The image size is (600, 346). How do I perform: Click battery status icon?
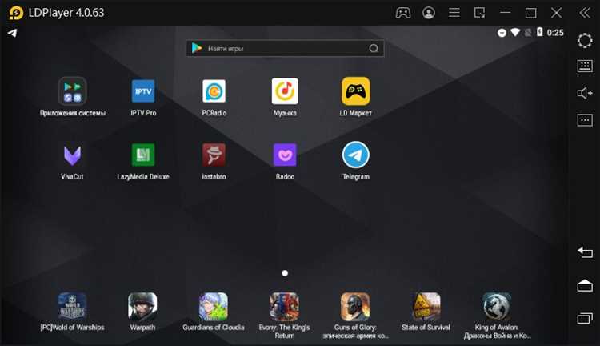click(539, 32)
